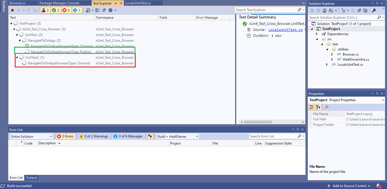Switch Properties panel to alphabetical sorting

point(319,107)
